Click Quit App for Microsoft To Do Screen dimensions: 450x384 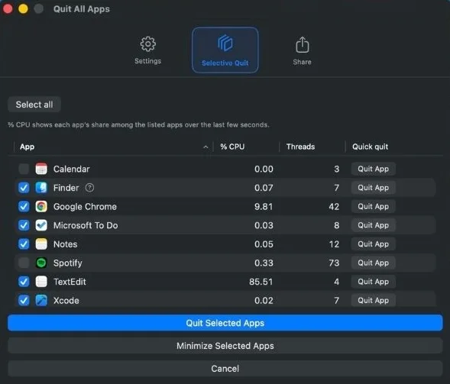coord(374,225)
